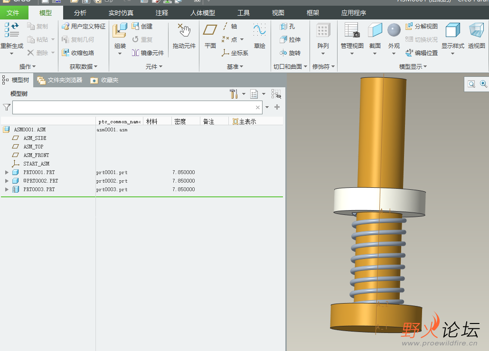The height and width of the screenshot is (351, 489).
Task: Open the 获取数据 group dropdown
Action: point(84,67)
